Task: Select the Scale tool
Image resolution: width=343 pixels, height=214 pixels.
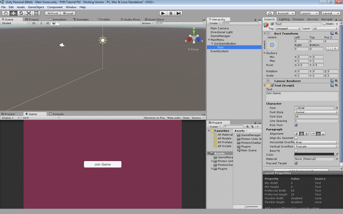Action: coord(28,13)
